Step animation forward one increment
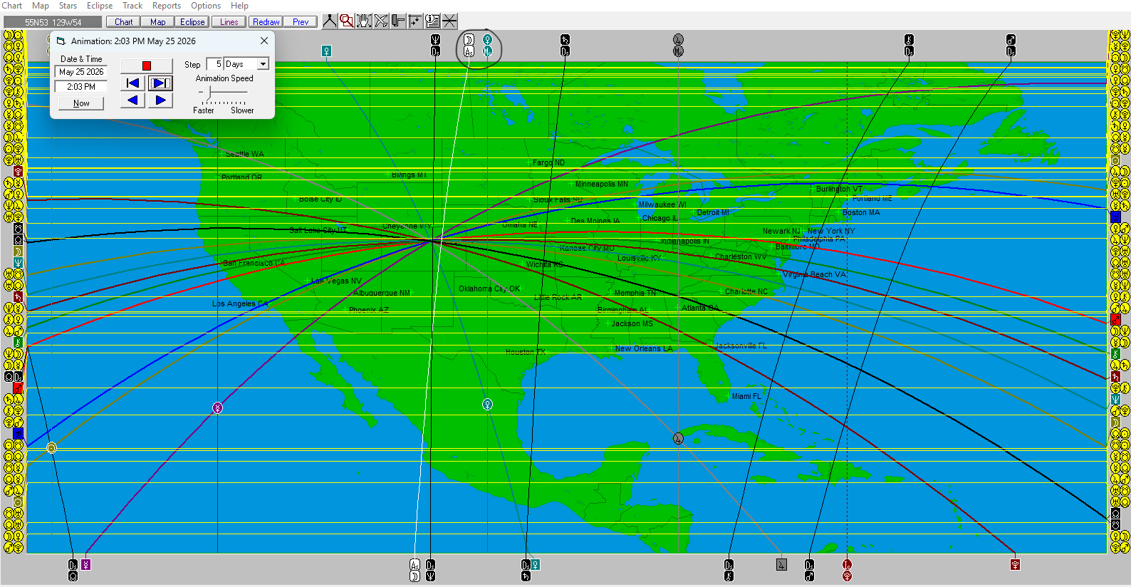 click(x=160, y=83)
